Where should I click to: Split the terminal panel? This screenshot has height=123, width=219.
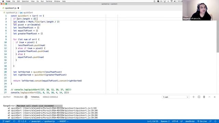pos(199,97)
